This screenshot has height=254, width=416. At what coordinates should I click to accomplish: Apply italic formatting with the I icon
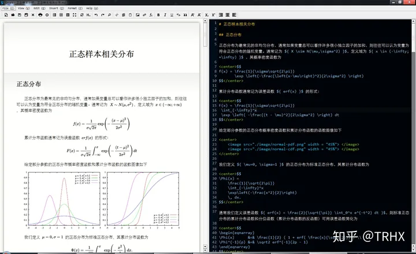pyautogui.click(x=165, y=15)
